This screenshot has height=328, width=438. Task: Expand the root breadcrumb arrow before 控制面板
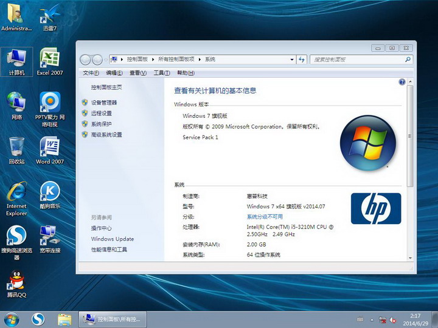coord(122,59)
